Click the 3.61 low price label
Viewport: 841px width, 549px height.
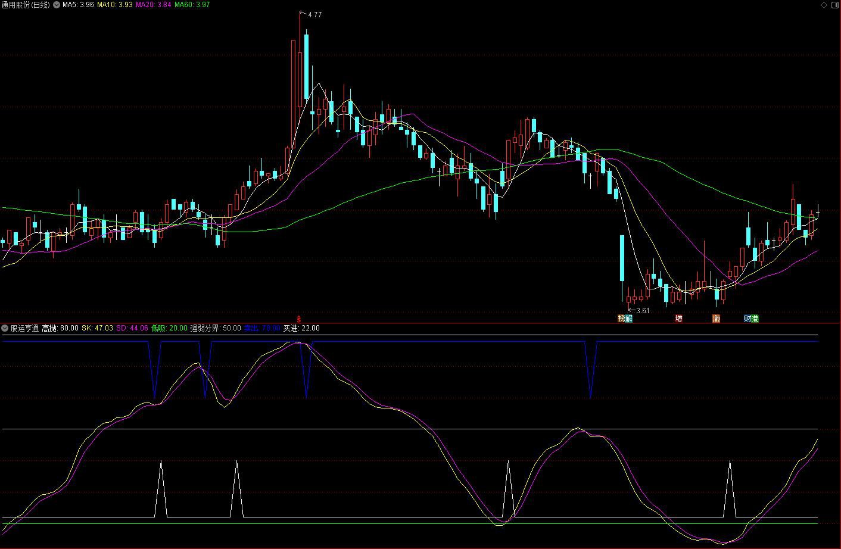pyautogui.click(x=643, y=311)
